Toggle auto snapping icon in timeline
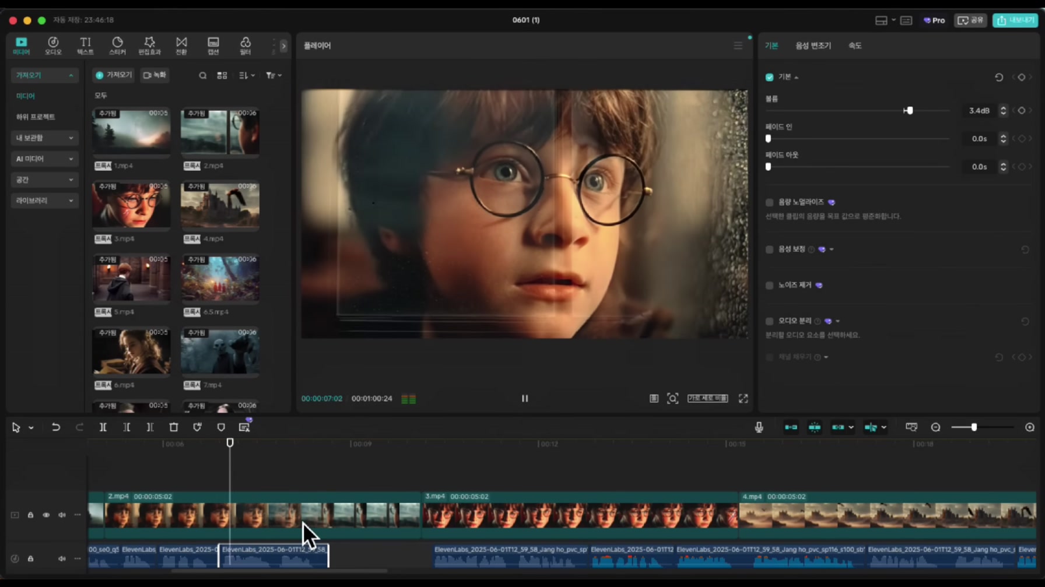 (815, 427)
